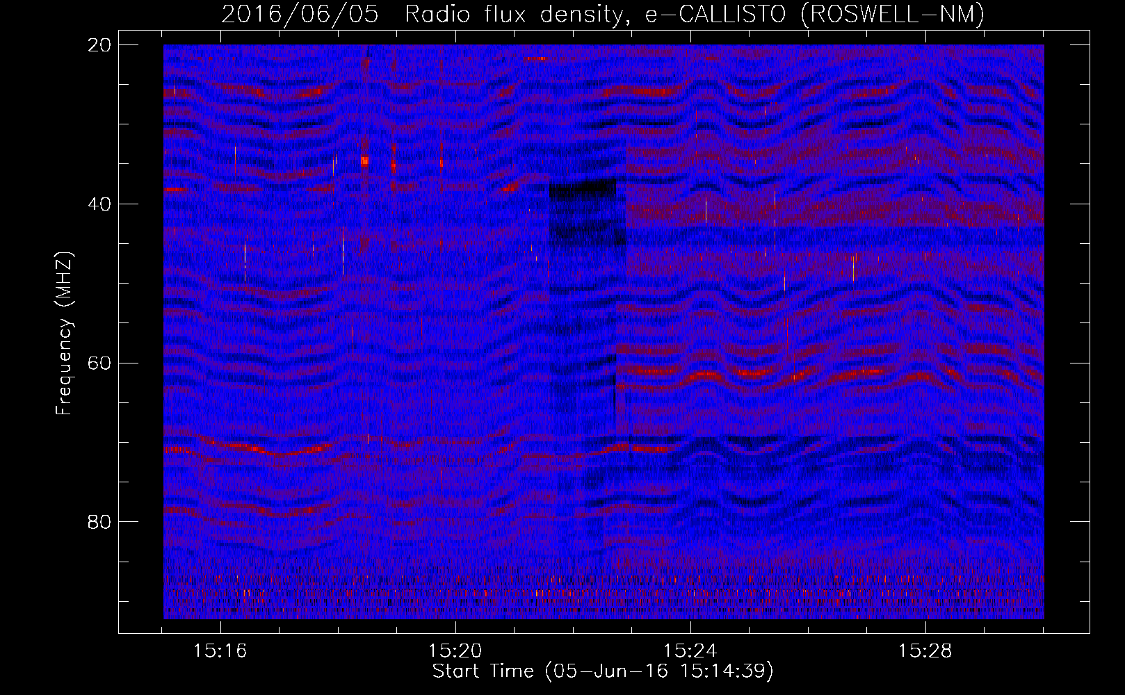Click the 20 frequency tick label

point(99,45)
